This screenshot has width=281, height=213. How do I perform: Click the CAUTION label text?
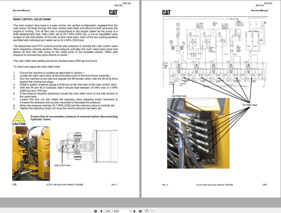19,124
